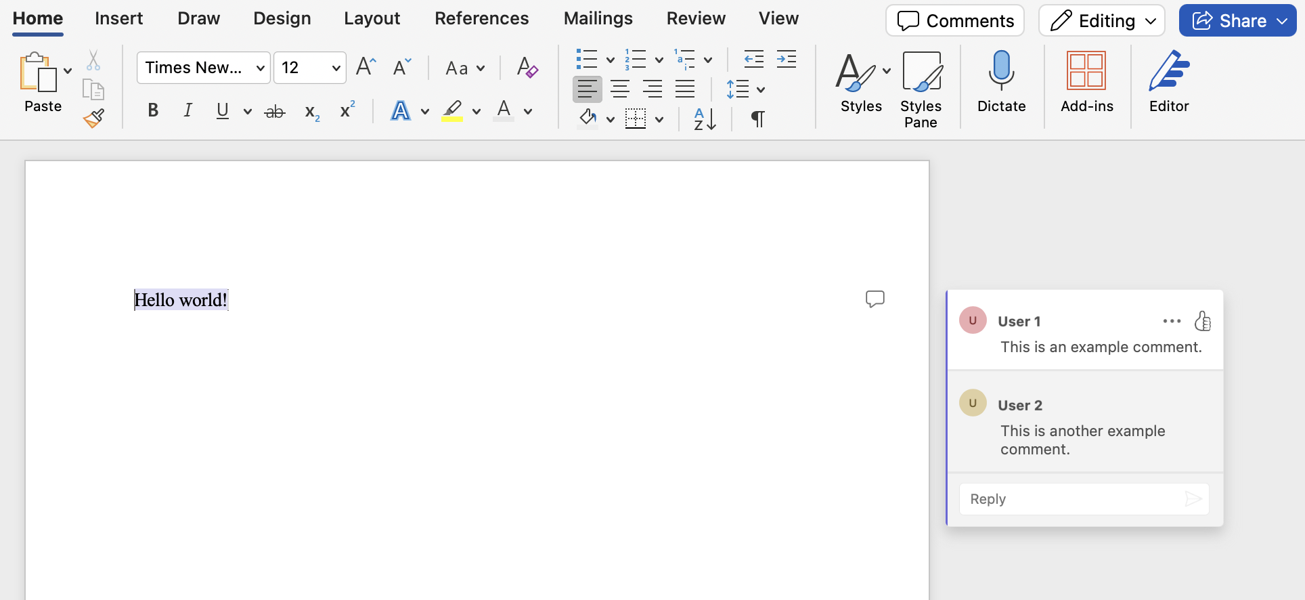1305x600 pixels.
Task: Increase paragraph indent
Action: tap(786, 60)
